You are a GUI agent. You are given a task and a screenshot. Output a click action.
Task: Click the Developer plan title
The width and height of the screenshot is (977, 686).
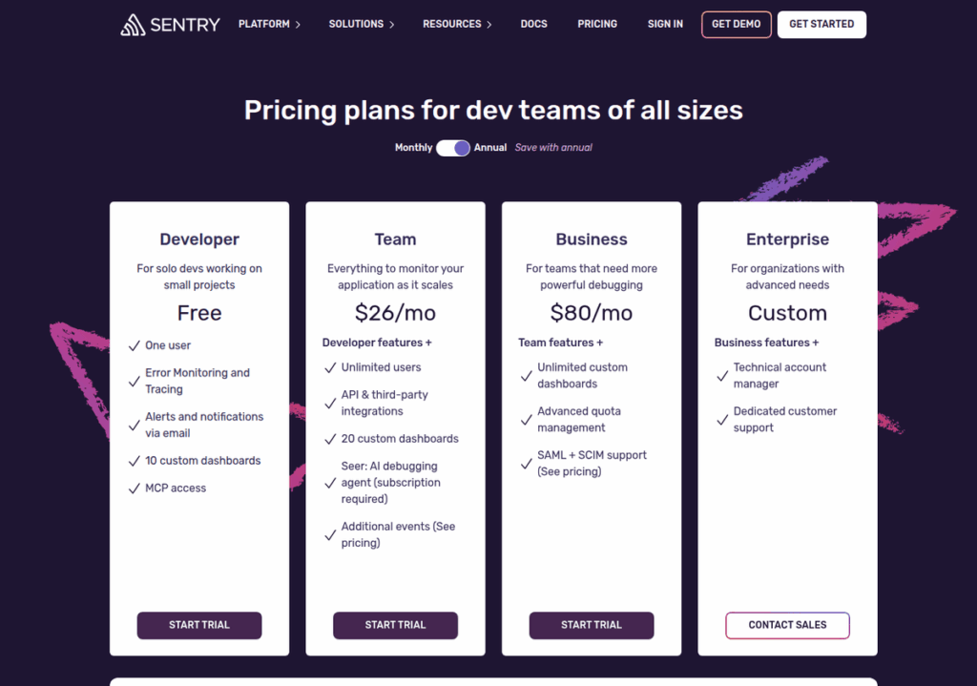199,239
